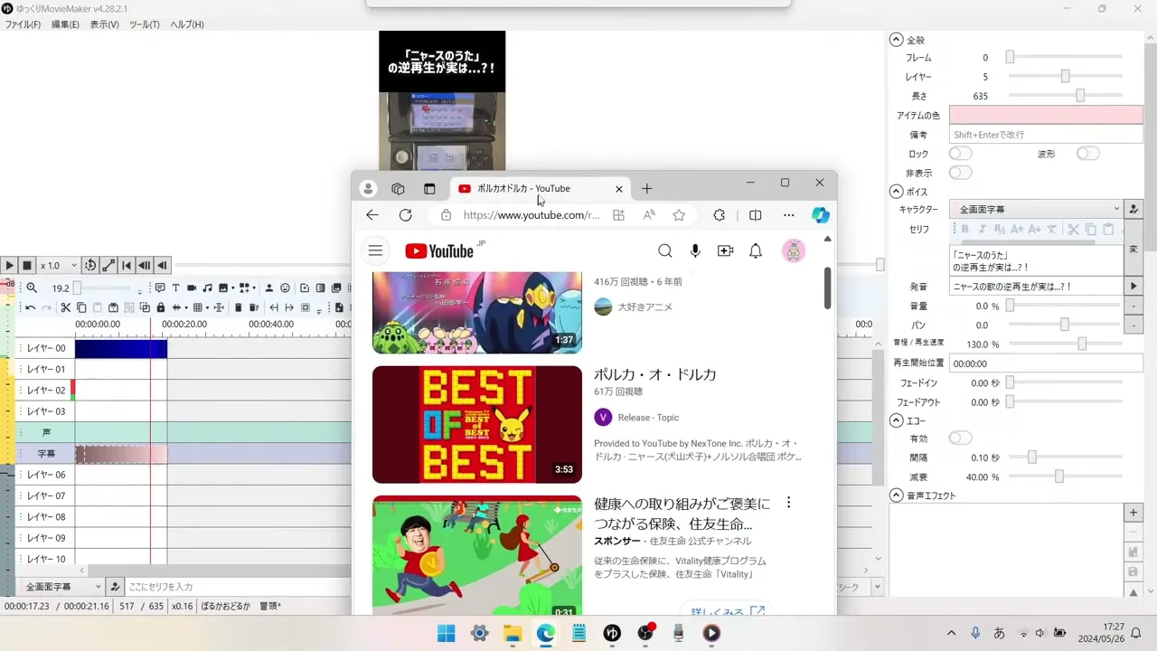Toggle loop playback icon next to speed
1157x651 pixels.
(x=89, y=266)
